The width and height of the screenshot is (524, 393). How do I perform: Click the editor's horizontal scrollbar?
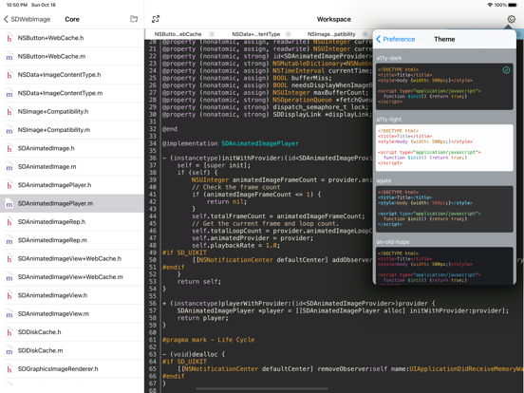[x=262, y=388]
